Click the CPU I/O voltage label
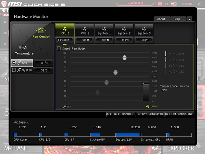The width and height of the screenshot is (205, 154). coord(45,140)
